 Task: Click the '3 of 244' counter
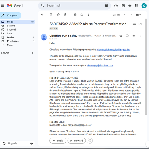pos(116,15)
